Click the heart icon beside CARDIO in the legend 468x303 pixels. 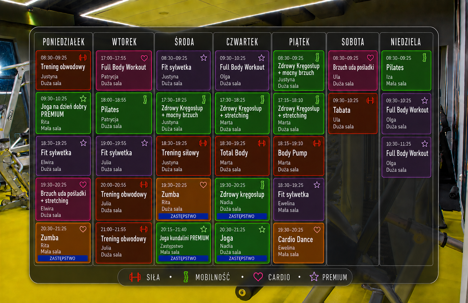click(x=258, y=277)
